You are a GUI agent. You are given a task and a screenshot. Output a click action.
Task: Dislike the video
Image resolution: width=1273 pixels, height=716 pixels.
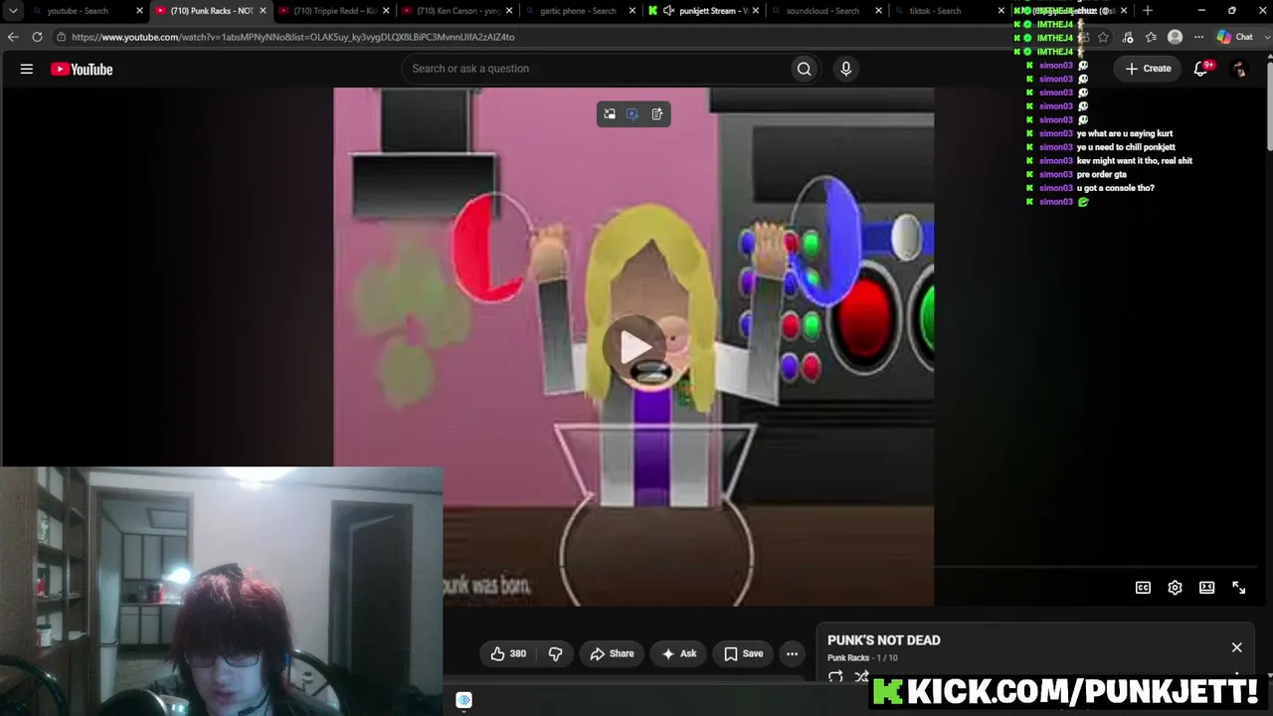tap(555, 653)
